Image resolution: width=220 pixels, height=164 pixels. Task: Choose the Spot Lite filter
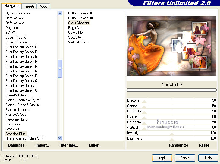click(x=74, y=37)
